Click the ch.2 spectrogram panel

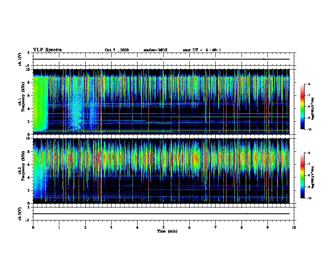[x=161, y=171]
